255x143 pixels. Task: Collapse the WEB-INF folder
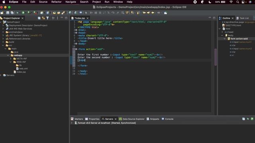click(x=11, y=62)
